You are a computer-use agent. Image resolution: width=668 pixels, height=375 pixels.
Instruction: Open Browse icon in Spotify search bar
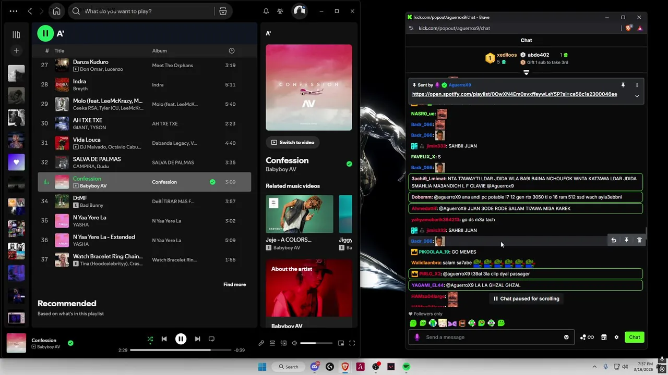223,11
